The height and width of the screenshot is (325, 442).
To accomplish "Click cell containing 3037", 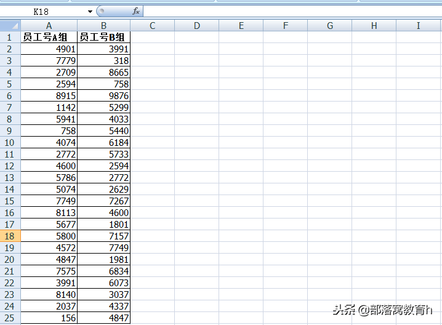I will point(104,295).
